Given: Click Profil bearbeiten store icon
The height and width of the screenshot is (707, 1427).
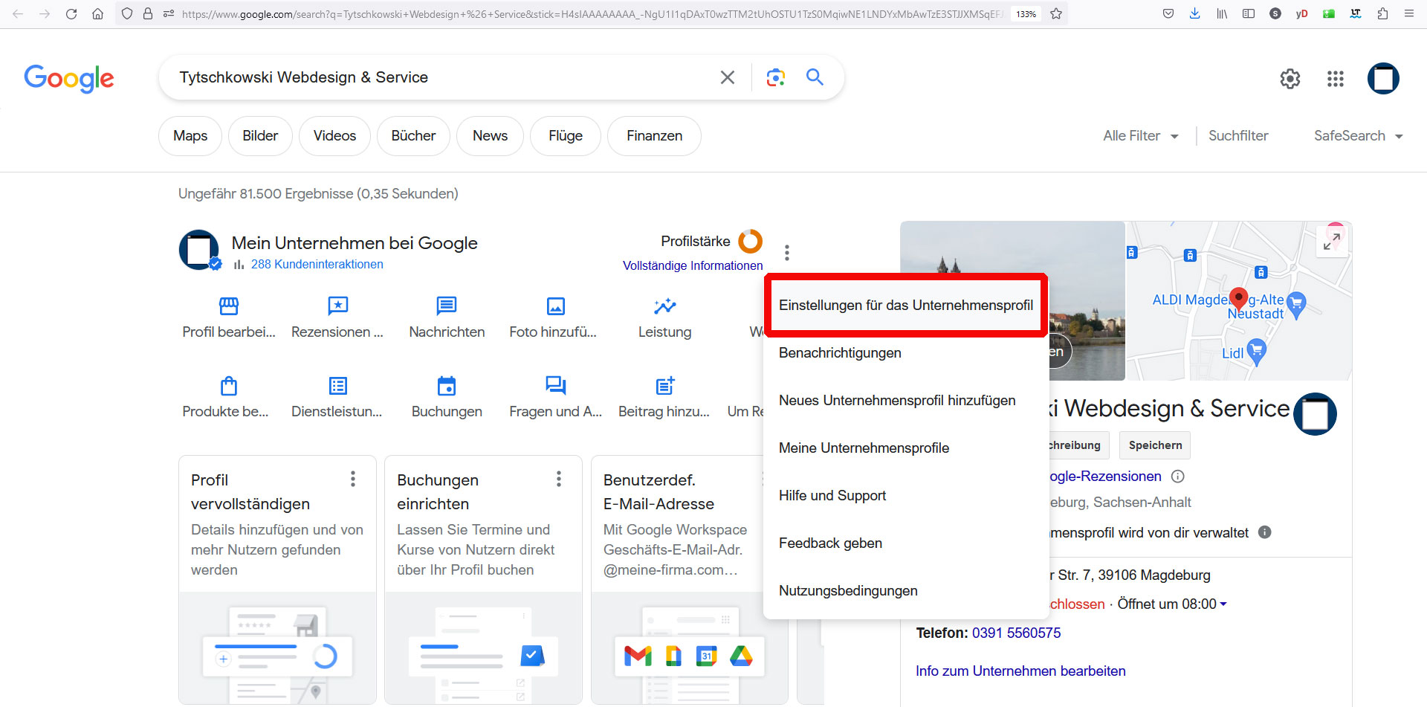Looking at the screenshot, I should pyautogui.click(x=229, y=306).
